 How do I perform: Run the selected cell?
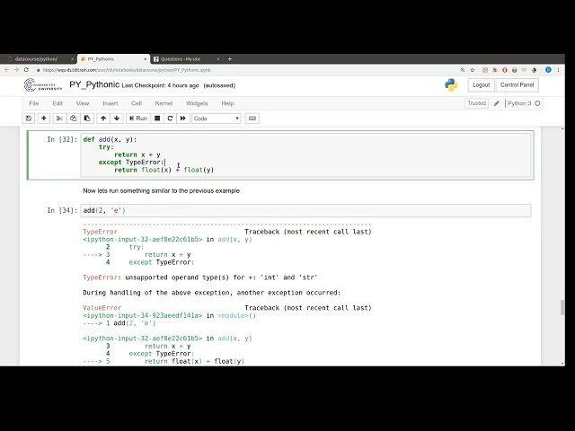click(137, 119)
